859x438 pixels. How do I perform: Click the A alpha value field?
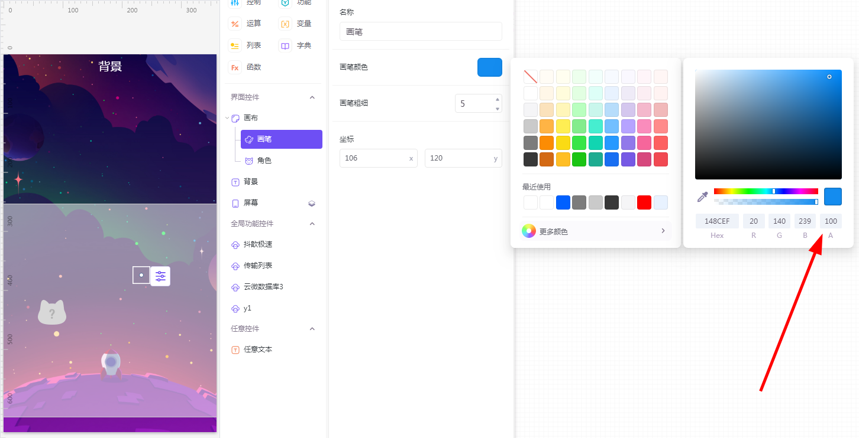click(831, 221)
